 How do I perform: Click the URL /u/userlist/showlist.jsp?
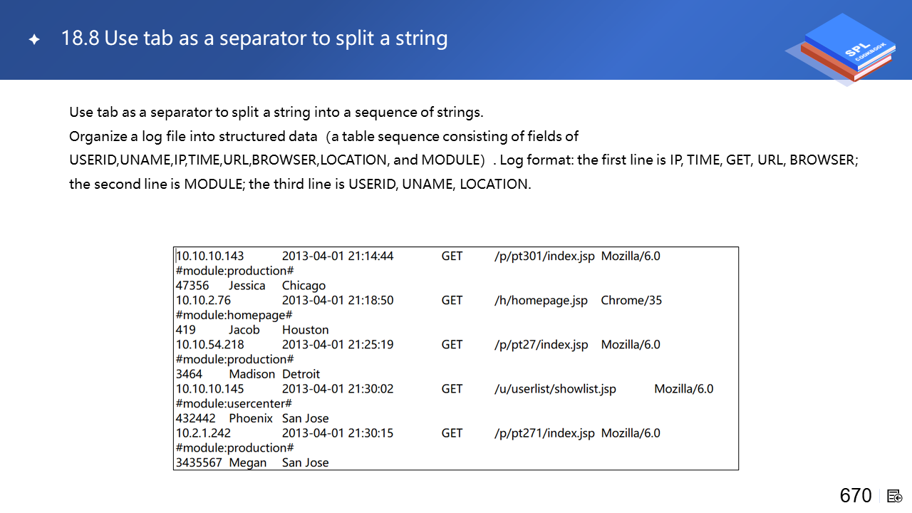click(x=555, y=389)
